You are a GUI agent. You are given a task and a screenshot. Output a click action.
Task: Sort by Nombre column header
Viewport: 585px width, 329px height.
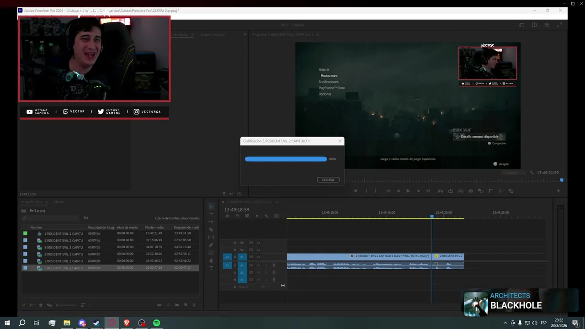[36, 227]
